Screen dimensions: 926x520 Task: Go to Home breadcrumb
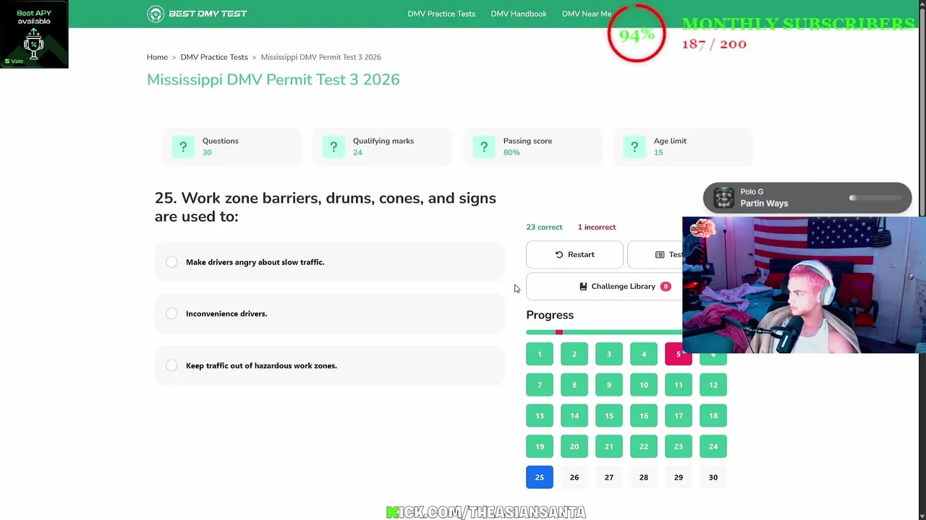click(157, 57)
